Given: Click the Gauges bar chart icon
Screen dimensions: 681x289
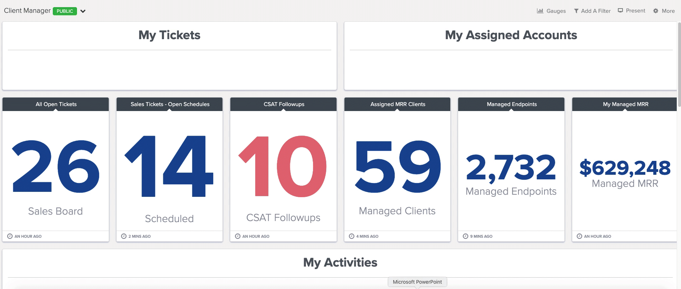Looking at the screenshot, I should [x=540, y=11].
